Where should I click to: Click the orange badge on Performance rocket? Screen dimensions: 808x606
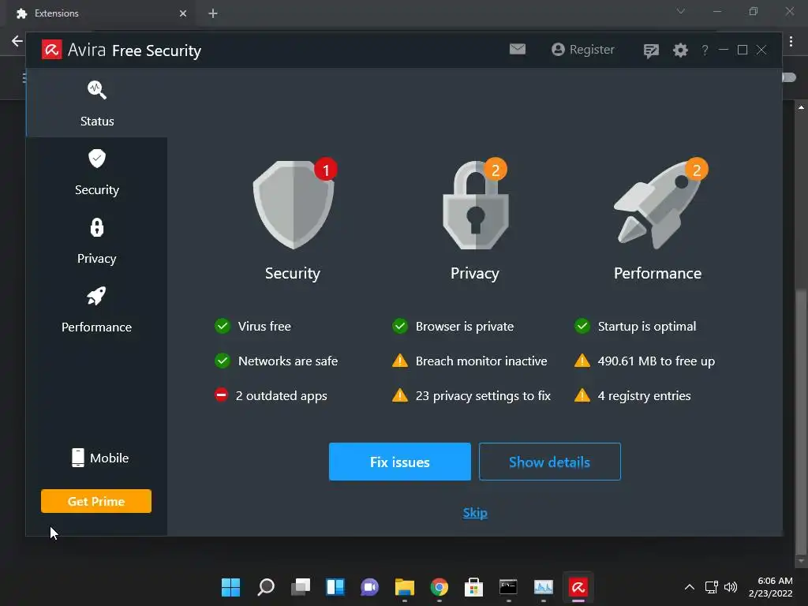point(697,170)
